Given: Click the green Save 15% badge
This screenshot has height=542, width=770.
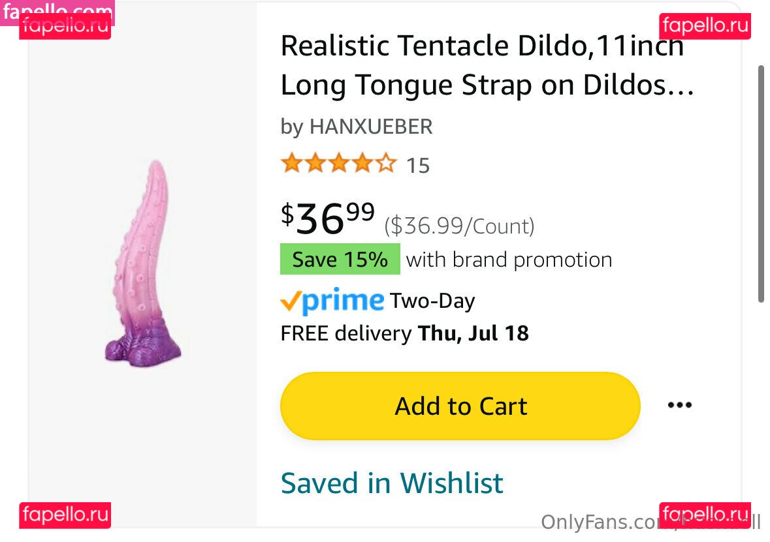Looking at the screenshot, I should (340, 260).
